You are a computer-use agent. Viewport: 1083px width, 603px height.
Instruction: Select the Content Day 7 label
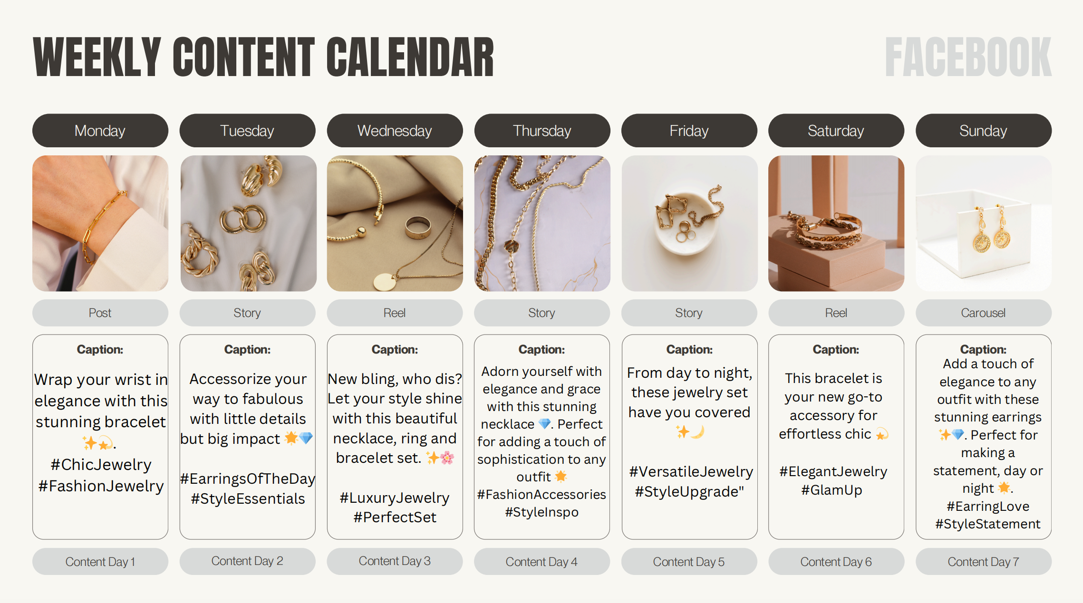coord(983,562)
